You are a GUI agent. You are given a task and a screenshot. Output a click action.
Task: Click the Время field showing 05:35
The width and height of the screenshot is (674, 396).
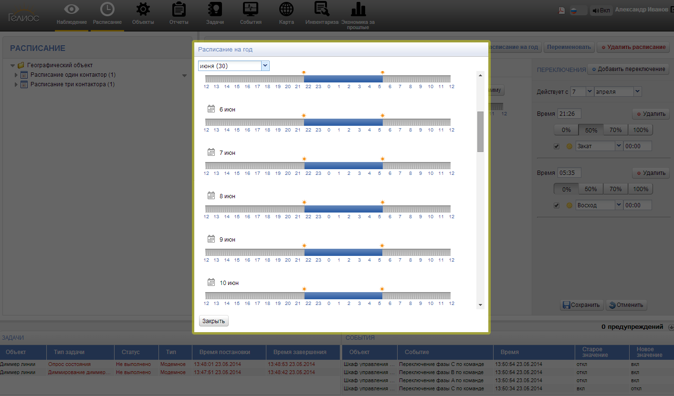569,173
